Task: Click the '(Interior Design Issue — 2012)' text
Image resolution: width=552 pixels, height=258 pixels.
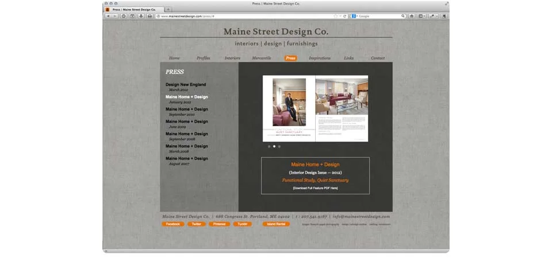Action: point(316,173)
